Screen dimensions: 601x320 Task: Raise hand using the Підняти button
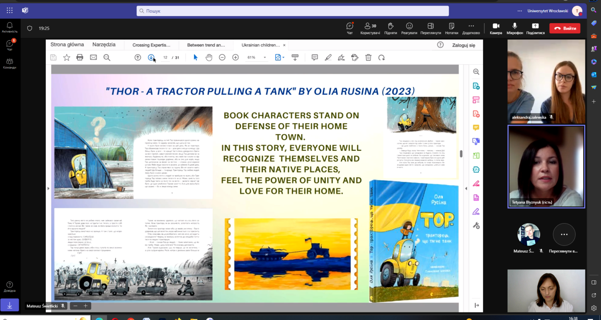[390, 27]
